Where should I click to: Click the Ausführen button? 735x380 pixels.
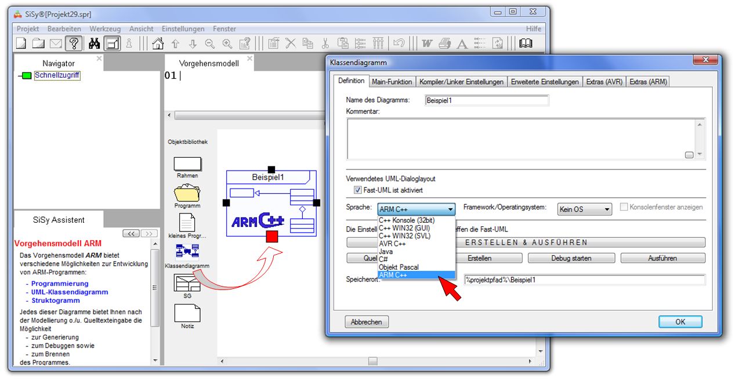tap(662, 258)
